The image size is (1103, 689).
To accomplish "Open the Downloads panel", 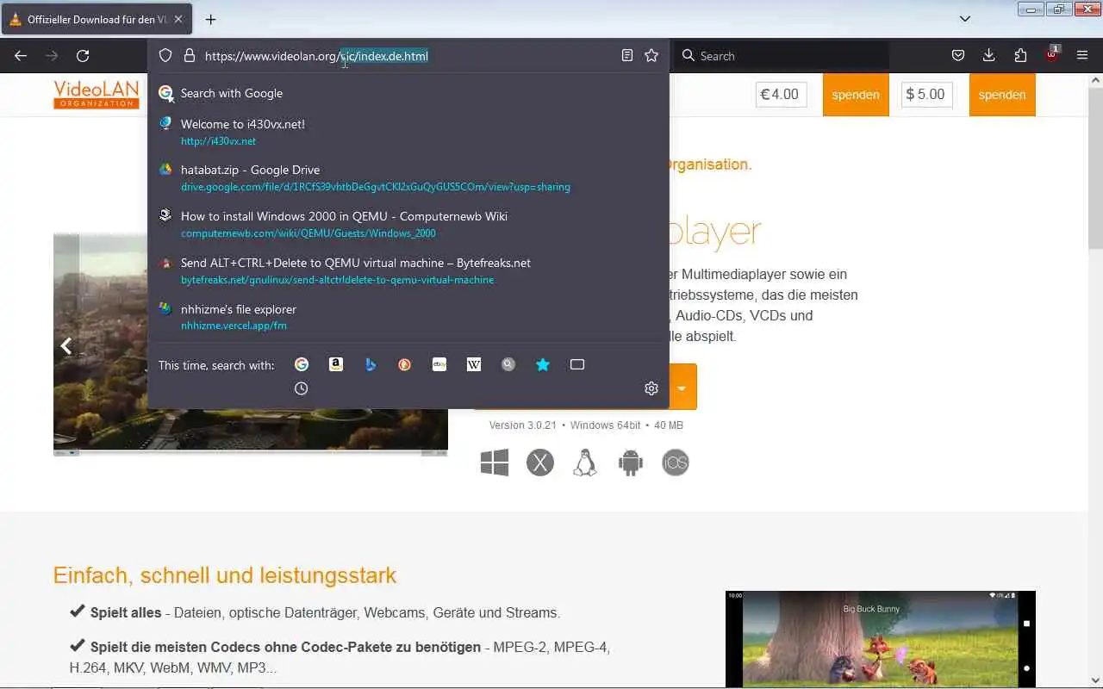I will click(x=988, y=56).
